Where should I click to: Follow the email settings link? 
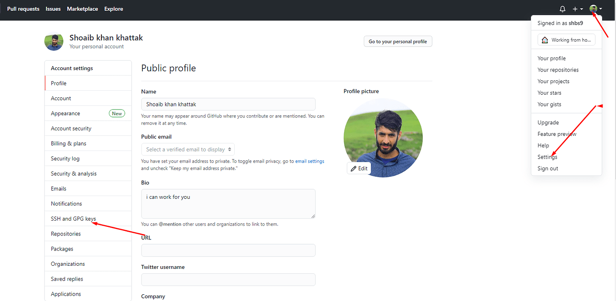(310, 161)
